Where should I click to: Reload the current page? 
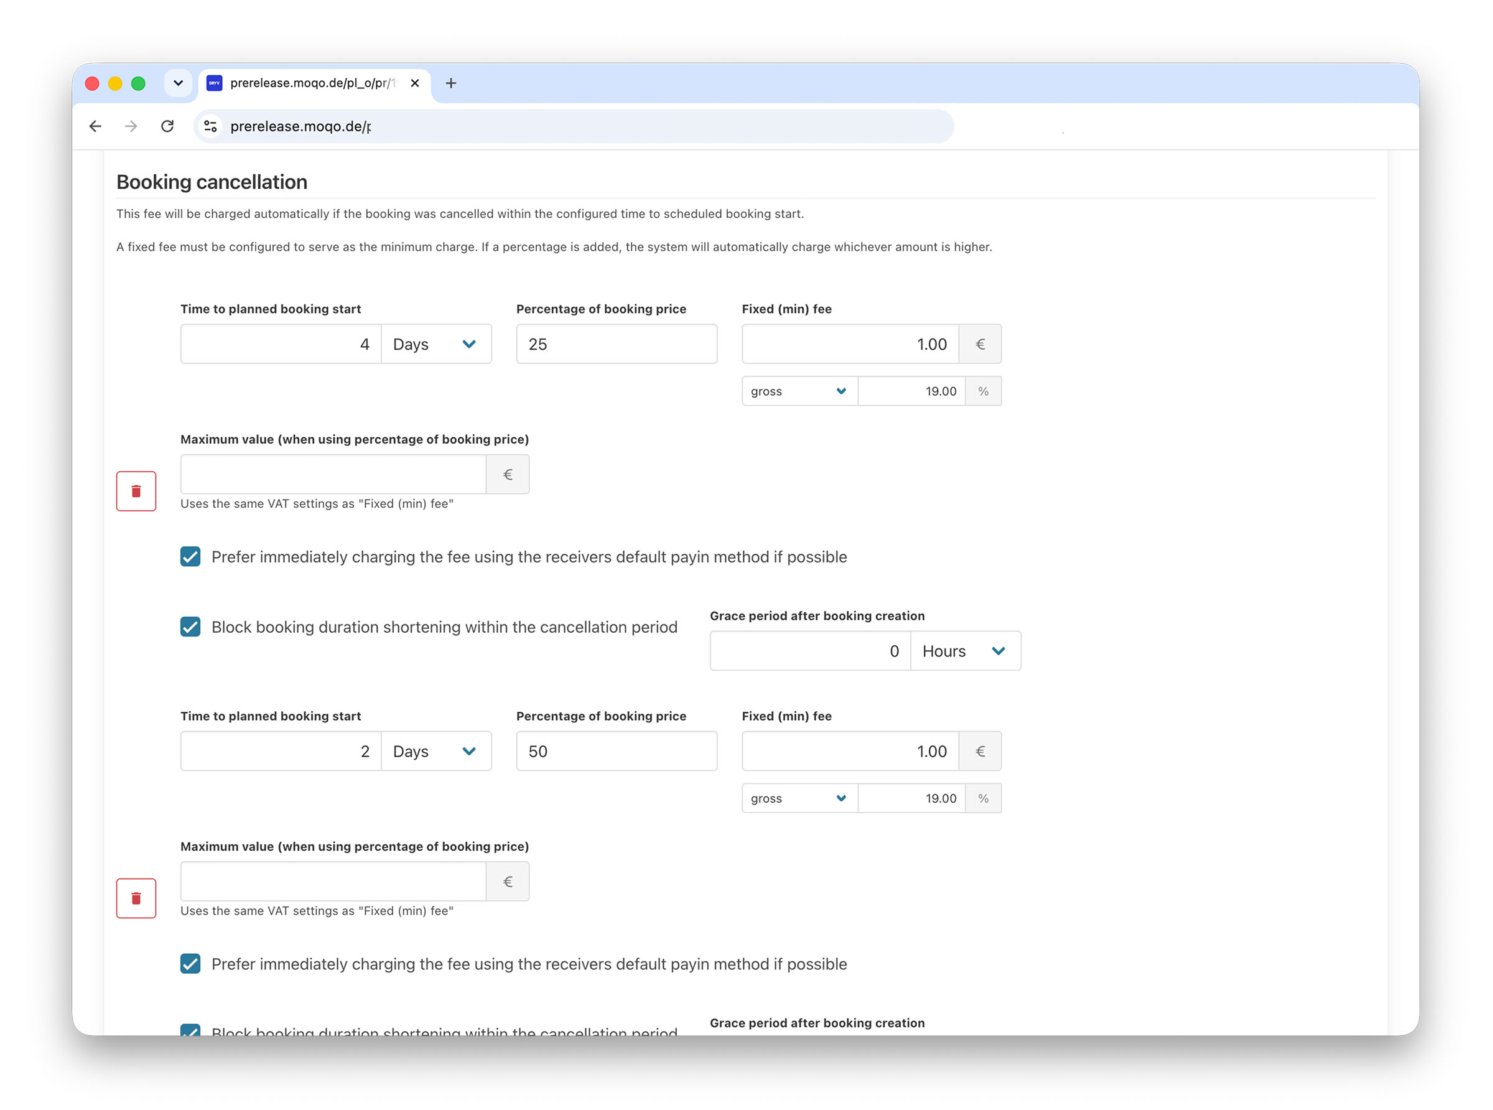167,126
